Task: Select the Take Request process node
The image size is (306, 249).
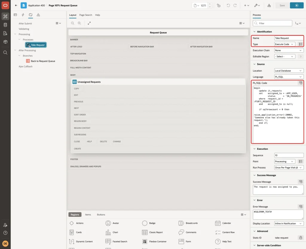Action: (x=36, y=45)
